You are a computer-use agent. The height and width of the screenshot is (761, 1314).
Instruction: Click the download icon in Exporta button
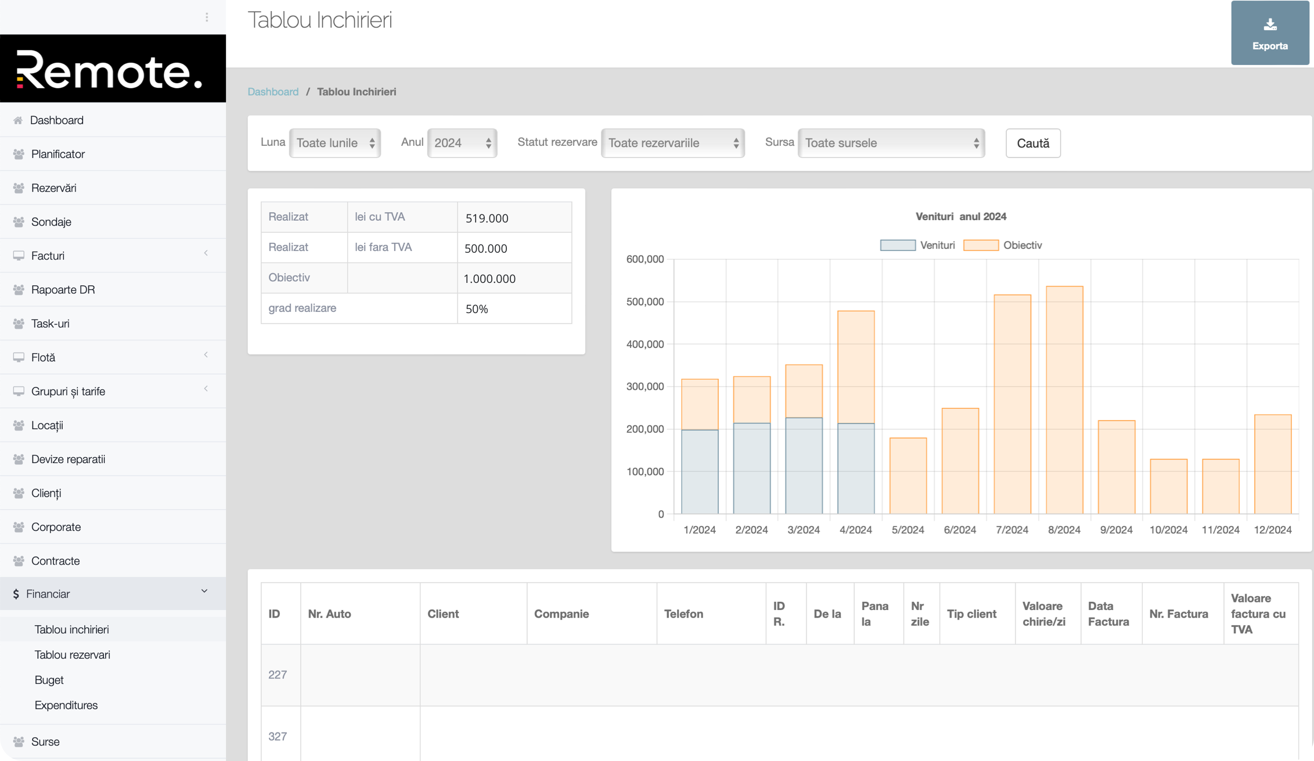(1270, 24)
